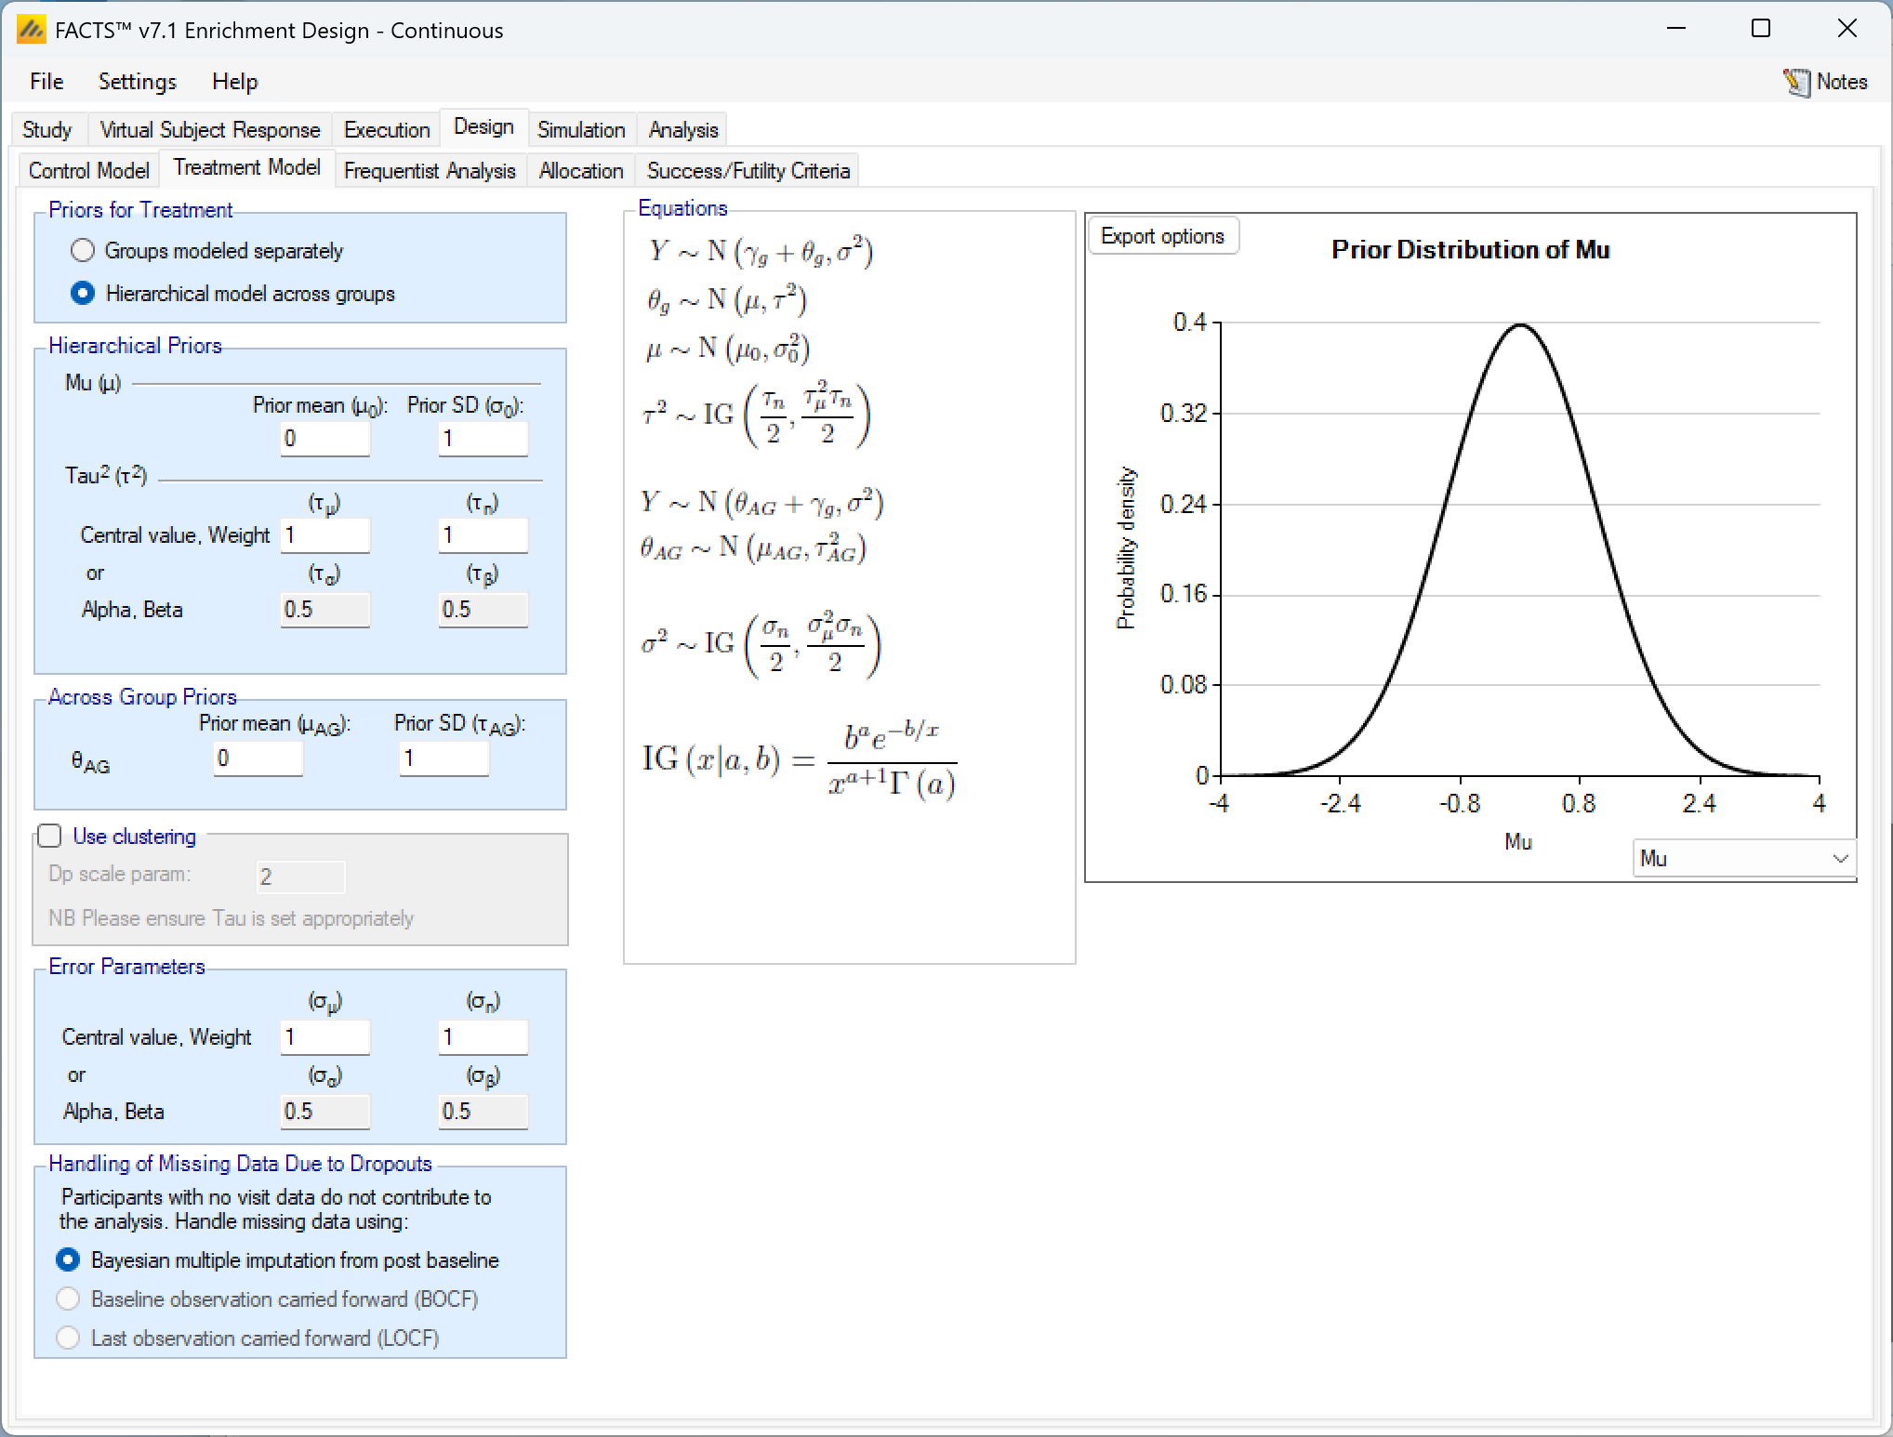The width and height of the screenshot is (1893, 1437).
Task: Maximize the FACTS window
Action: pos(1760,29)
